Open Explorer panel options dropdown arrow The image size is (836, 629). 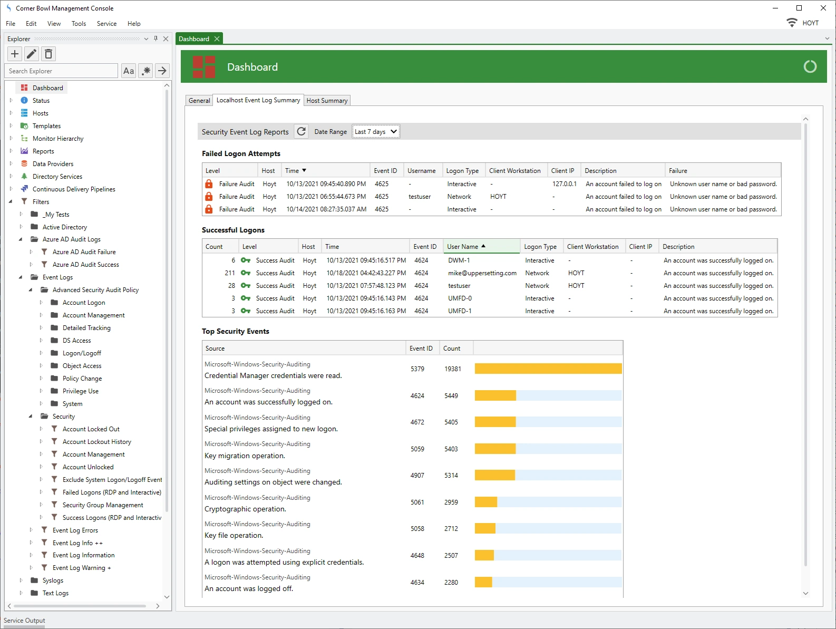(x=146, y=38)
